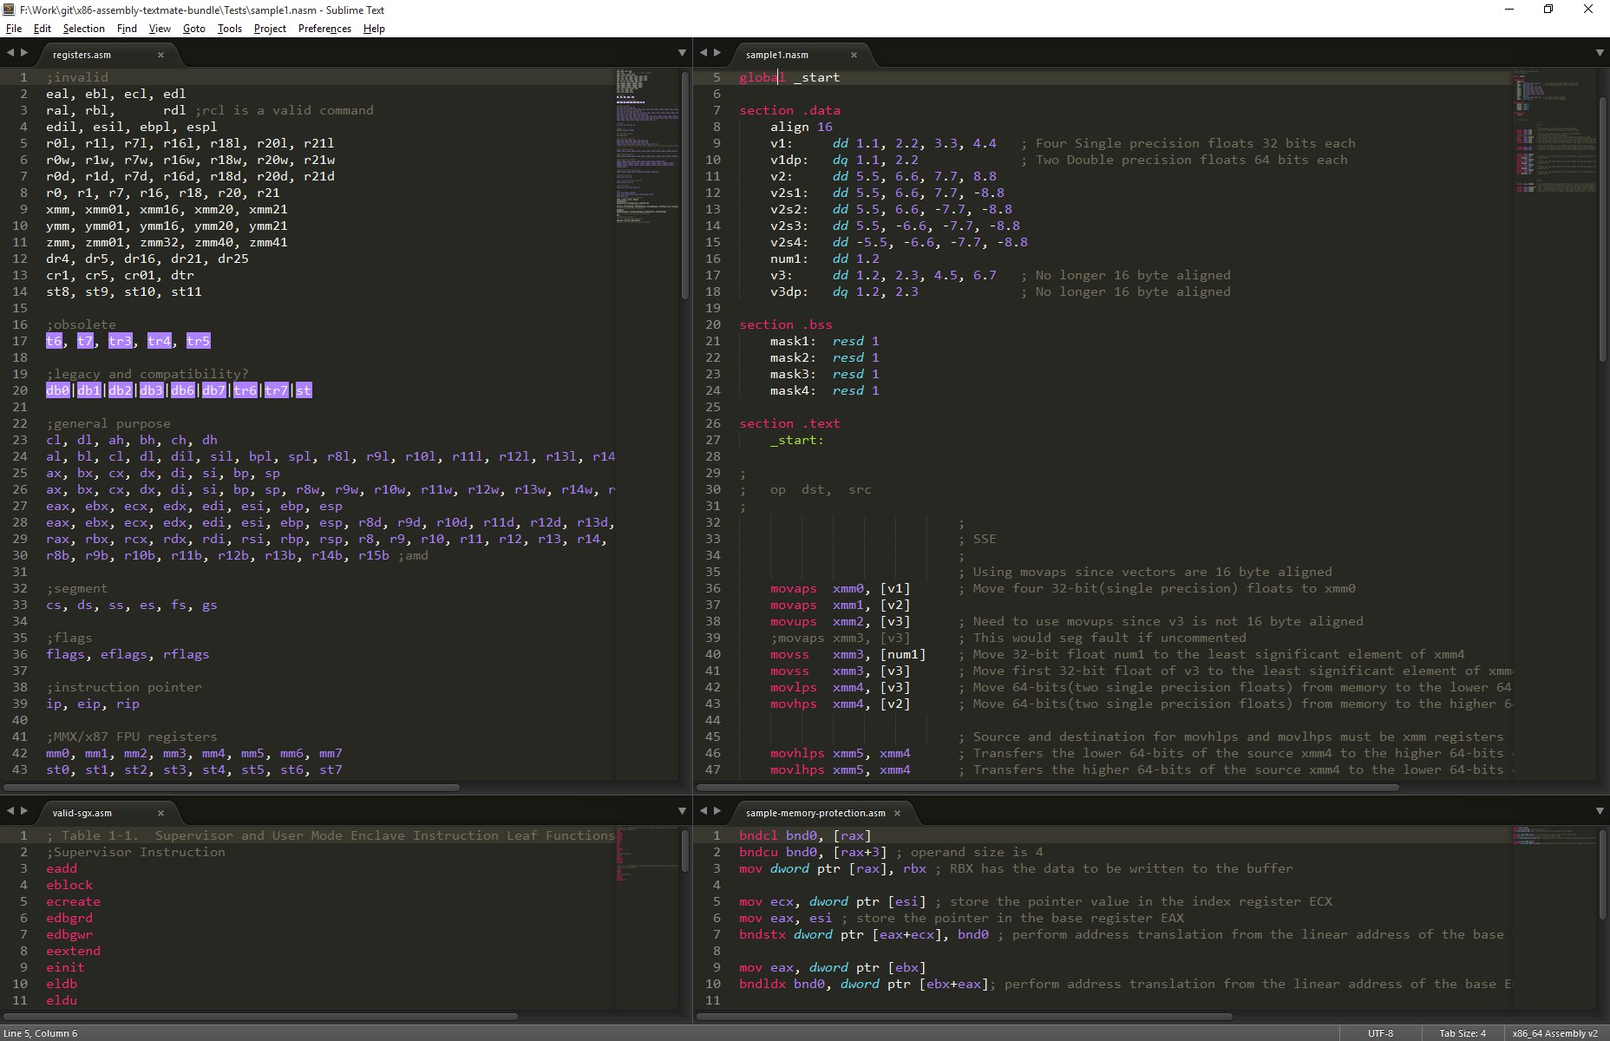Open the Preferences menu

pos(324,29)
